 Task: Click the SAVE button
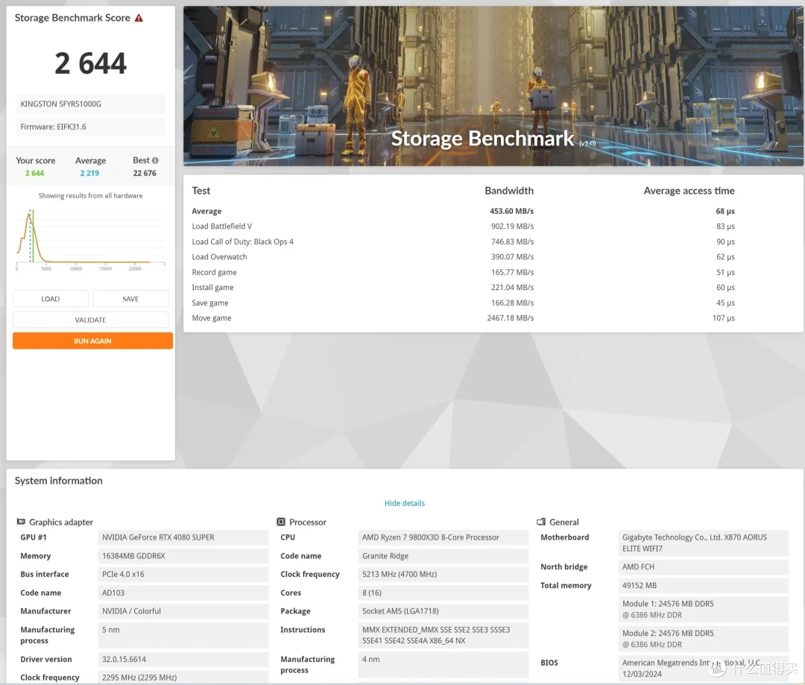pos(130,299)
